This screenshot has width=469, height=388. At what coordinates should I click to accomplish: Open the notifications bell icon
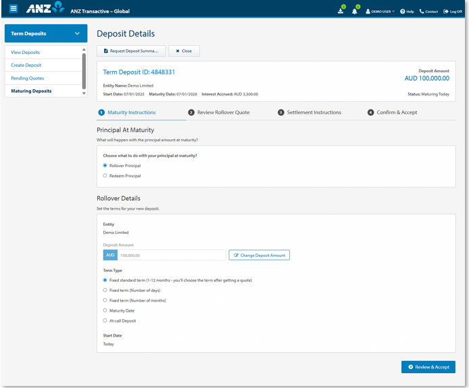click(355, 11)
